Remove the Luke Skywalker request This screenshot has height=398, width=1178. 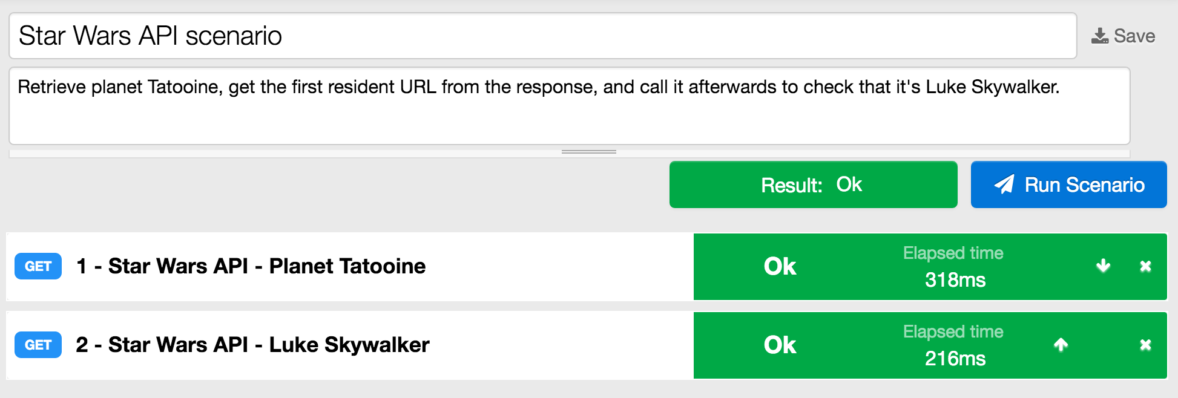1145,345
